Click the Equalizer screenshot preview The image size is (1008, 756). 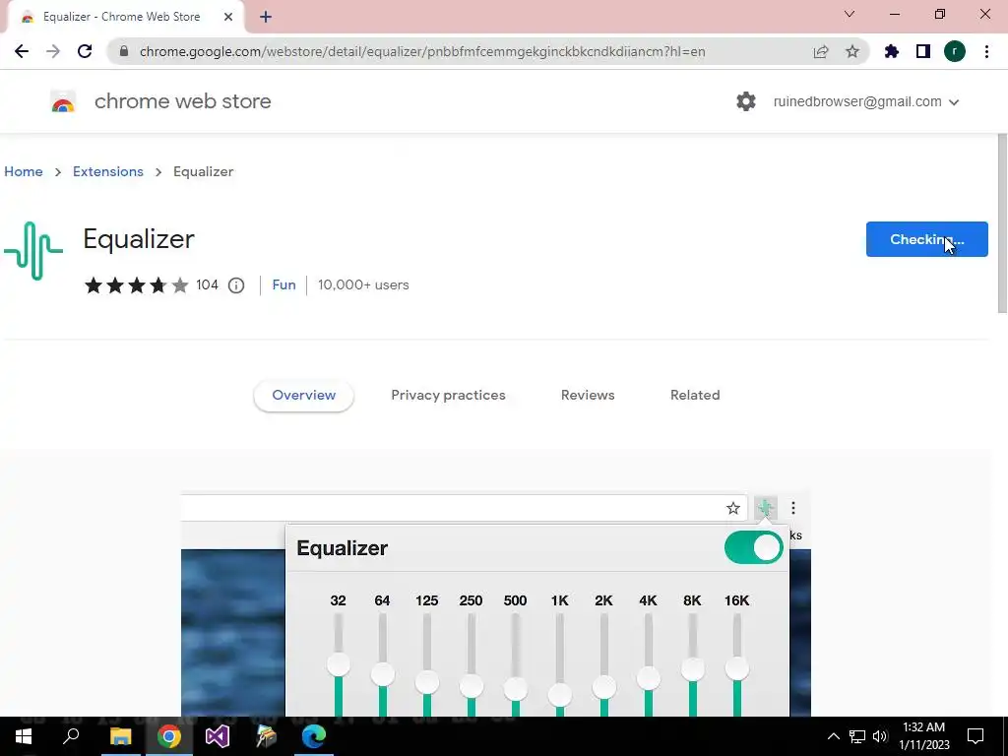[x=496, y=604]
